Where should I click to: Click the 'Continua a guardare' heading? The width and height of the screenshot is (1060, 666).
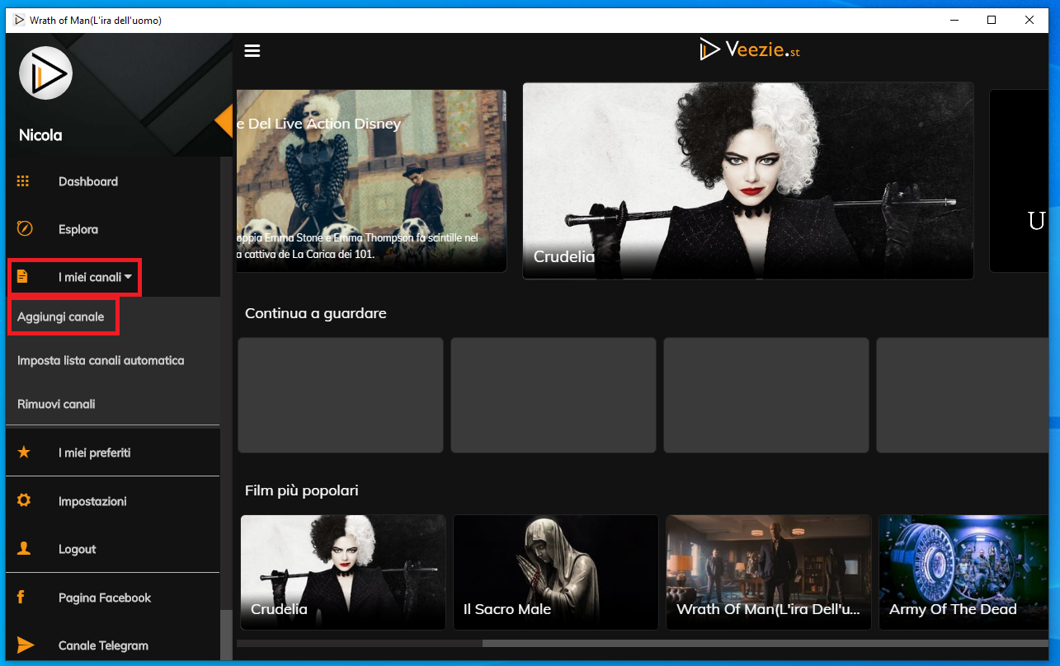tap(316, 313)
